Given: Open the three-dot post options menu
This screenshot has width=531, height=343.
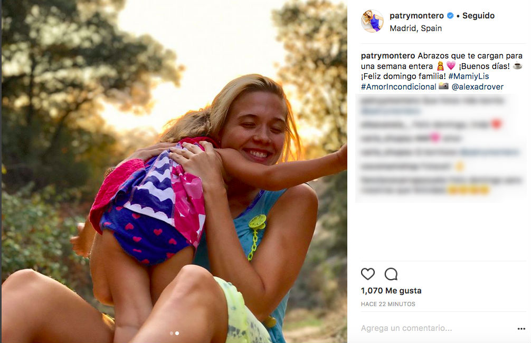Looking at the screenshot, I should [521, 328].
